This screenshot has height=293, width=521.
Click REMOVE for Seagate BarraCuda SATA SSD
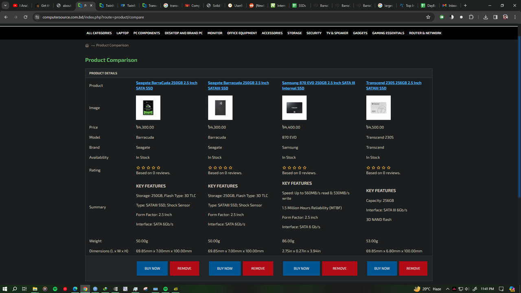pyautogui.click(x=184, y=269)
